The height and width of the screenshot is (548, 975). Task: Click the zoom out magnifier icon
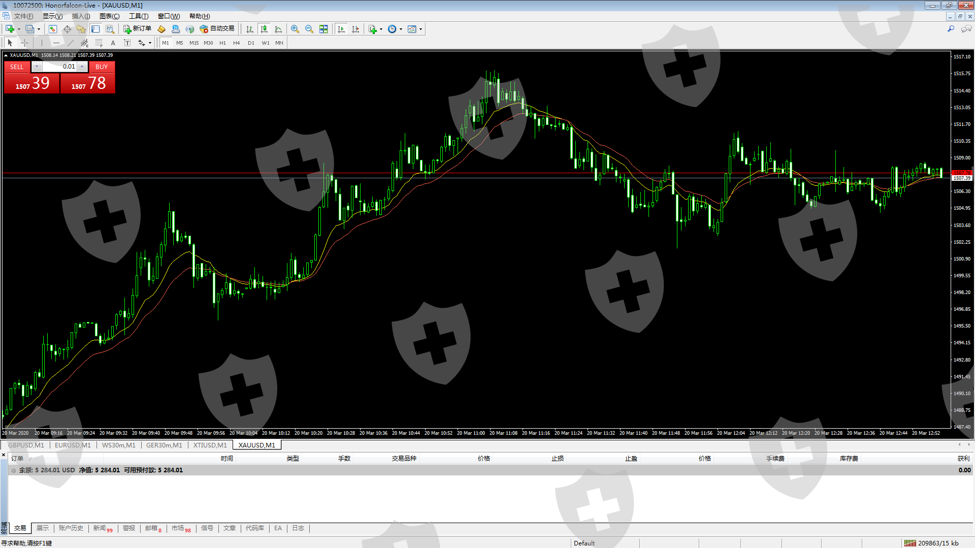tap(309, 29)
